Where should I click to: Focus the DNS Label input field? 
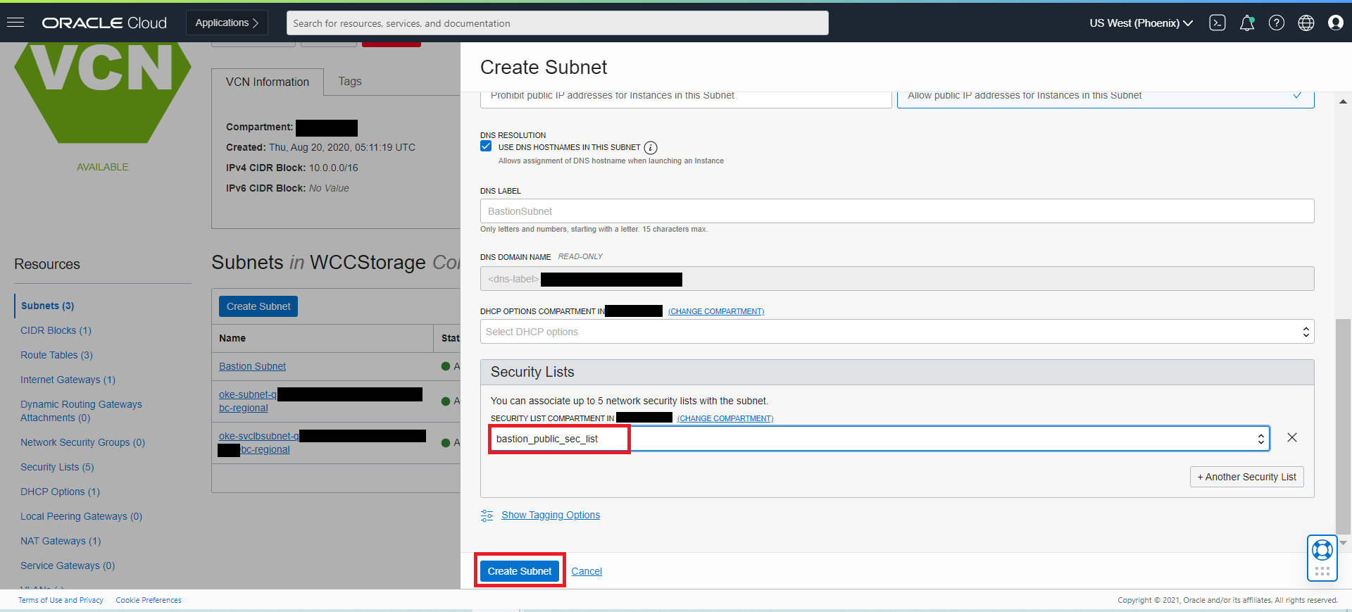click(x=897, y=211)
